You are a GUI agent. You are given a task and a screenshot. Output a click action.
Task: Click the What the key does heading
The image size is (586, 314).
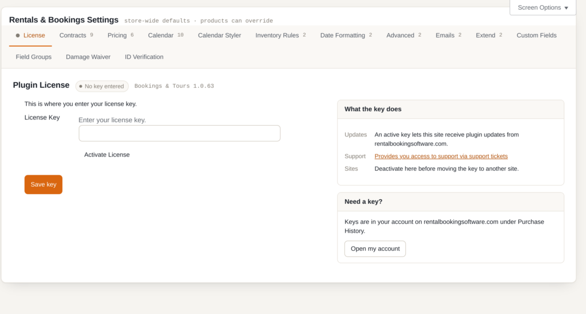[373, 109]
